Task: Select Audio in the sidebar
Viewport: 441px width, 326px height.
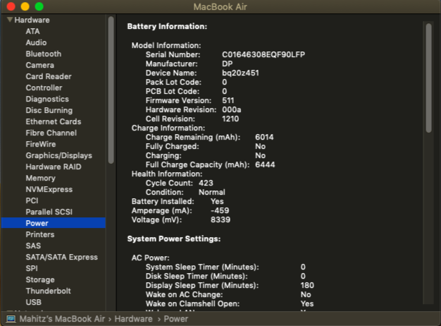Action: coord(36,42)
